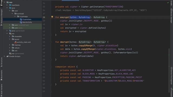Click ENCRYPTION_PADDING_PKCS7 reference
The height and width of the screenshot is (97, 173).
pos(127,77)
